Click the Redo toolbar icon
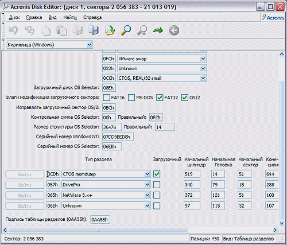 29,30
